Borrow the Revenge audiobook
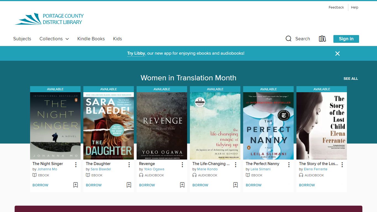Image resolution: width=377 pixels, height=212 pixels. (x=147, y=185)
